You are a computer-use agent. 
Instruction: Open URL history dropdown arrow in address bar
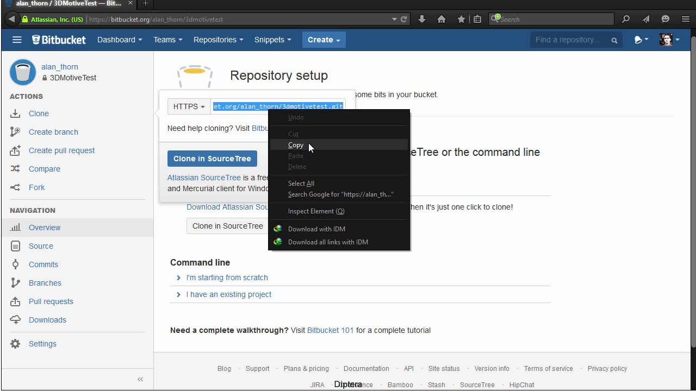[394, 19]
